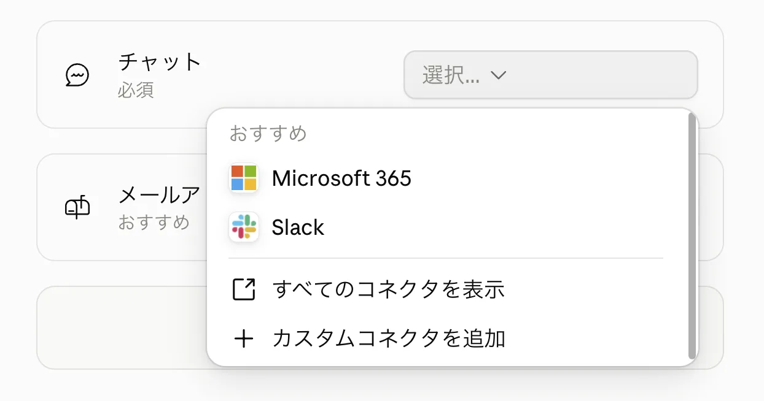The image size is (764, 401).
Task: Click the メールア row title
Action: [159, 194]
